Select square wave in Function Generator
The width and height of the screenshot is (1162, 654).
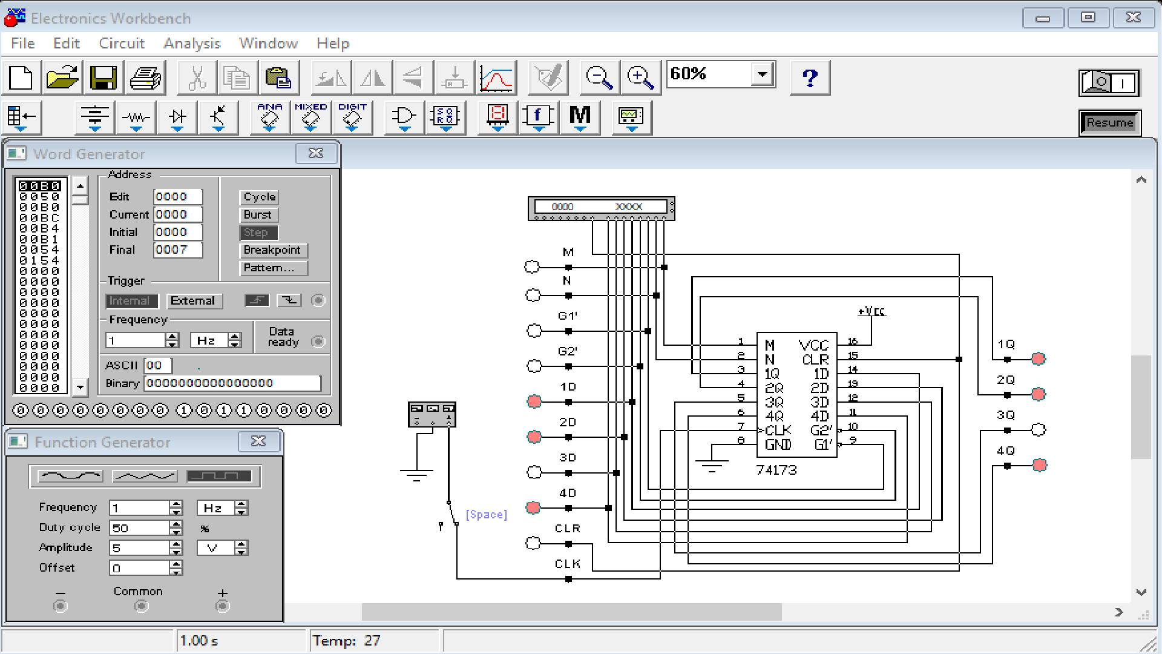pos(219,477)
